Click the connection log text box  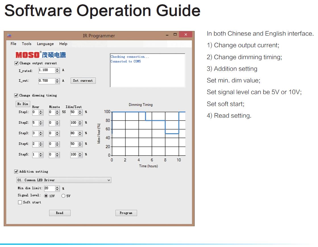point(148,70)
